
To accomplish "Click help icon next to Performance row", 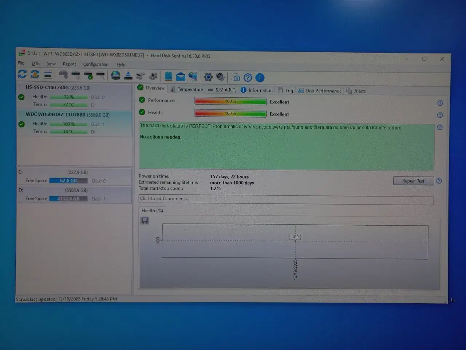I will point(440,103).
